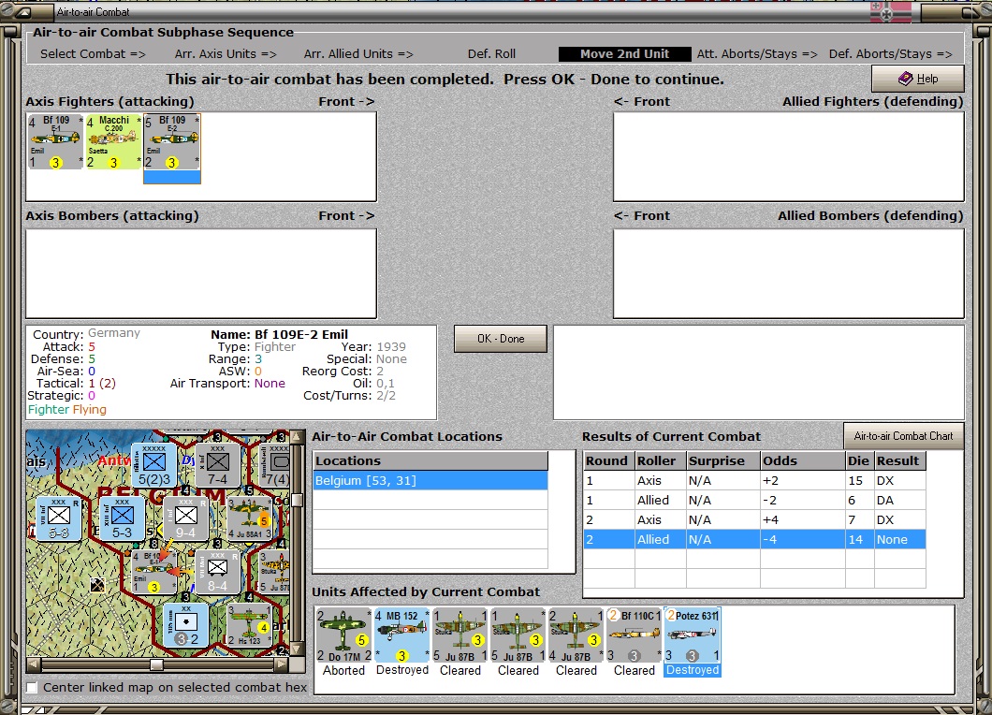992x715 pixels.
Task: Click the destroyed Potez 631 counter
Action: [693, 635]
